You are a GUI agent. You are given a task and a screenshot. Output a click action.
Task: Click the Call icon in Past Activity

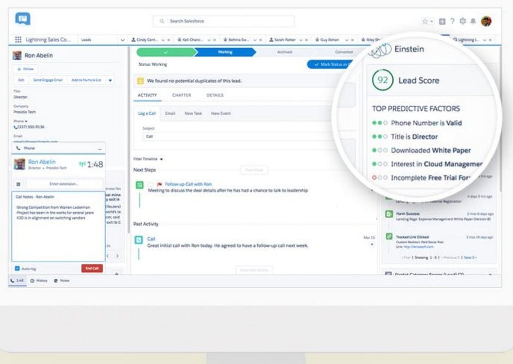[x=139, y=240]
